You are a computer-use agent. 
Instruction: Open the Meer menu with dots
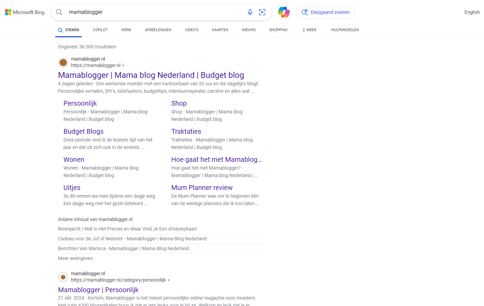pyautogui.click(x=309, y=30)
